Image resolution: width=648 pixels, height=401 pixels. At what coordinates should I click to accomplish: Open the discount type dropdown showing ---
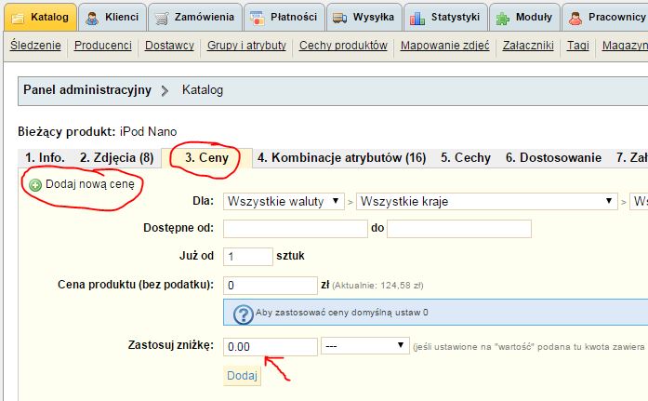tap(365, 346)
